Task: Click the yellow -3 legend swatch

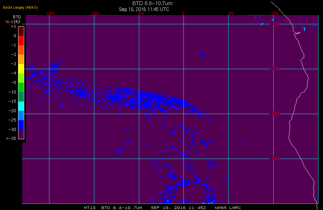Action: click(x=21, y=68)
